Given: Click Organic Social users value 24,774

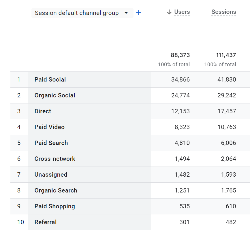Looking at the screenshot, I should pyautogui.click(x=181, y=95).
